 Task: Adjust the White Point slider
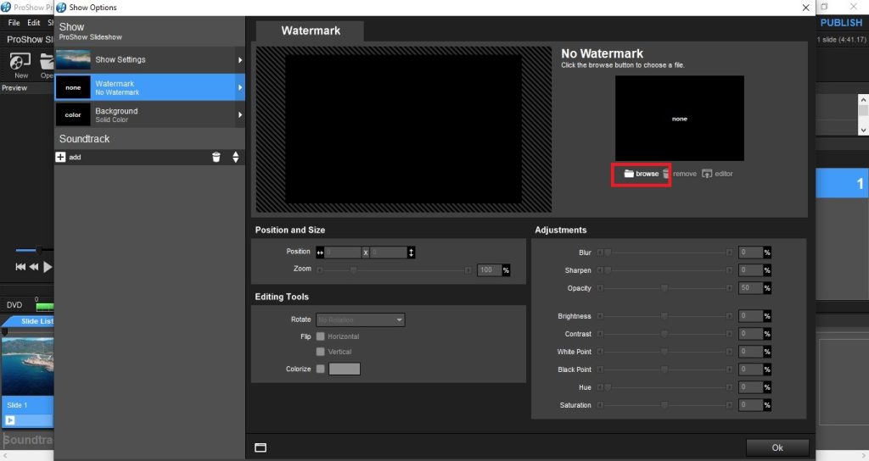point(664,352)
